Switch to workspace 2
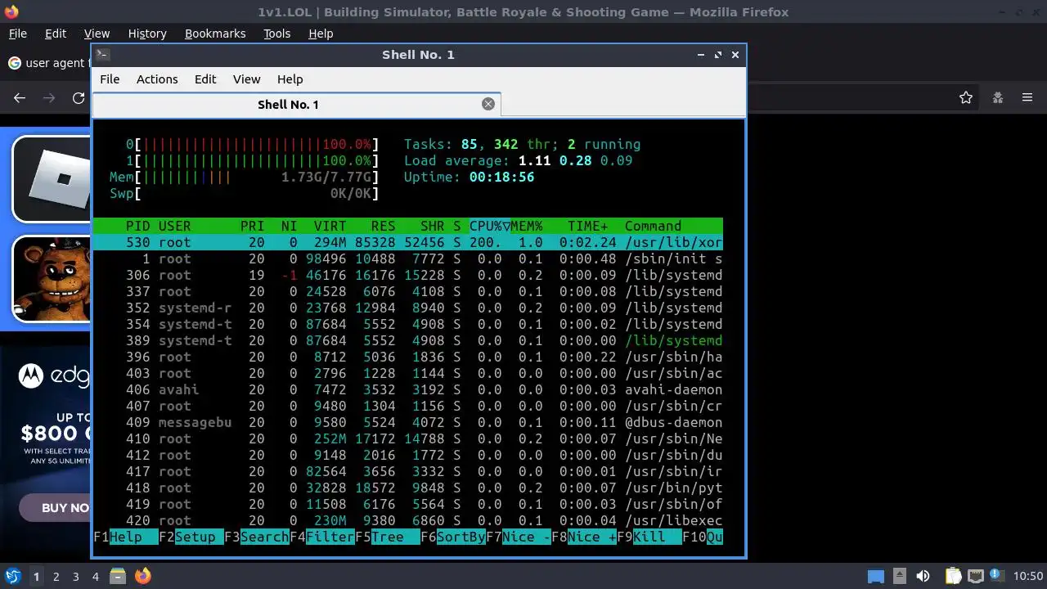Image resolution: width=1047 pixels, height=589 pixels. (56, 576)
